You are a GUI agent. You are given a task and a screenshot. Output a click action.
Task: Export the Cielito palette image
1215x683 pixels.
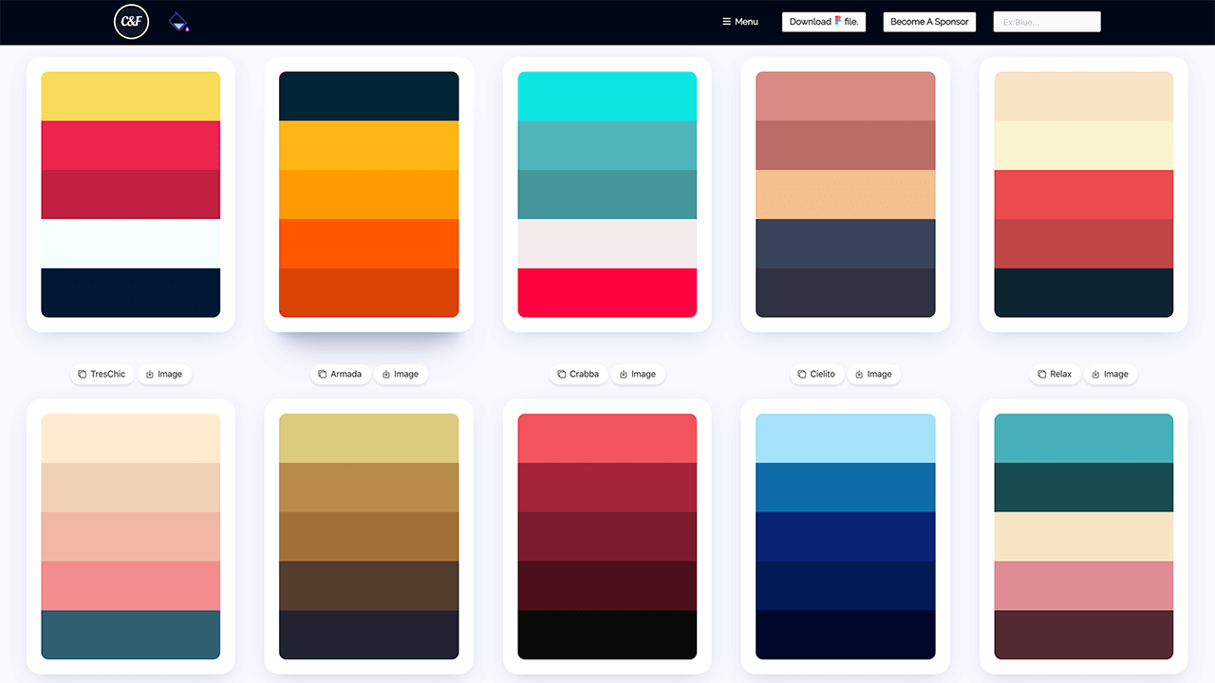(x=874, y=374)
